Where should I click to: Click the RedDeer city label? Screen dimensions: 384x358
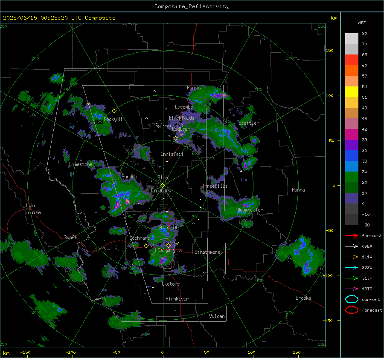click(181, 129)
